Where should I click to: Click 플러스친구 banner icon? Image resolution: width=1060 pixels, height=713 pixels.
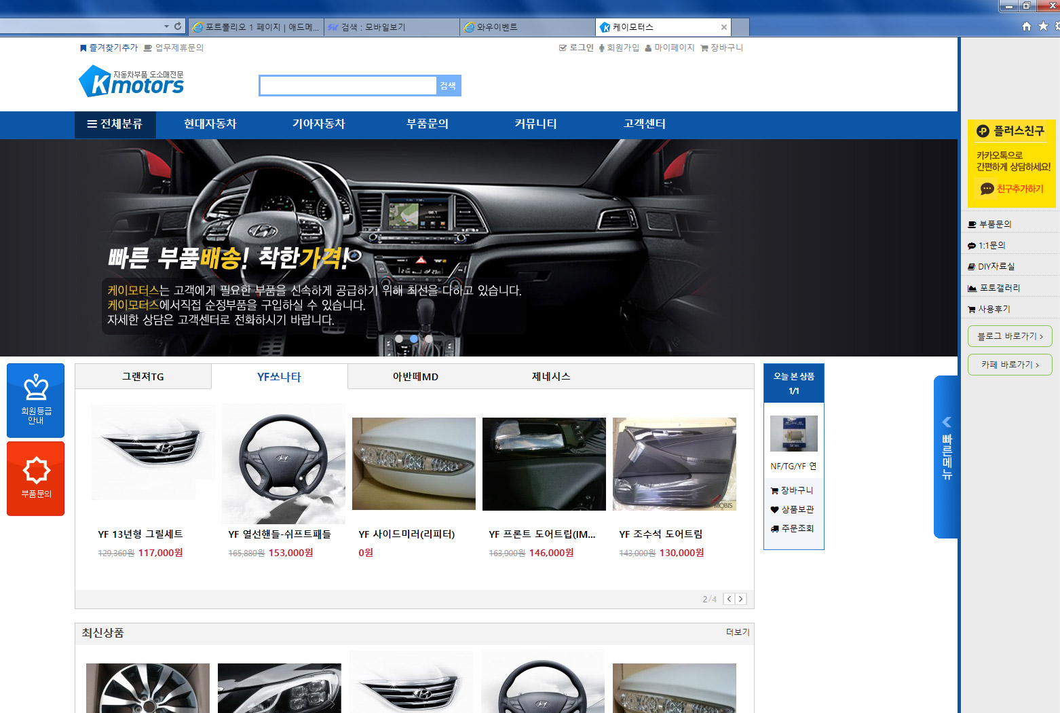983,131
